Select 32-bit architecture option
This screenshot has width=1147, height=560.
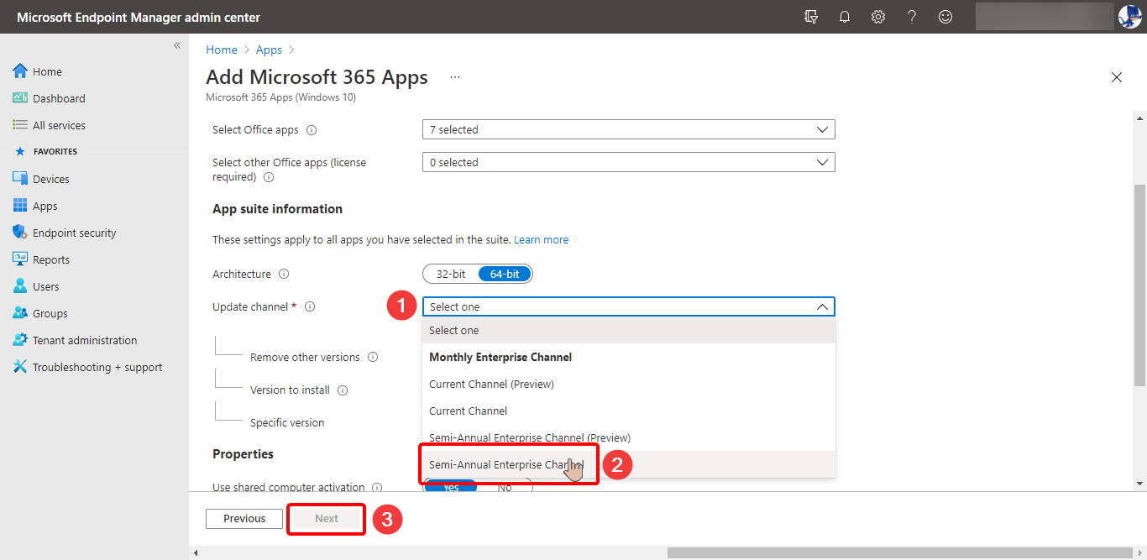(x=451, y=274)
